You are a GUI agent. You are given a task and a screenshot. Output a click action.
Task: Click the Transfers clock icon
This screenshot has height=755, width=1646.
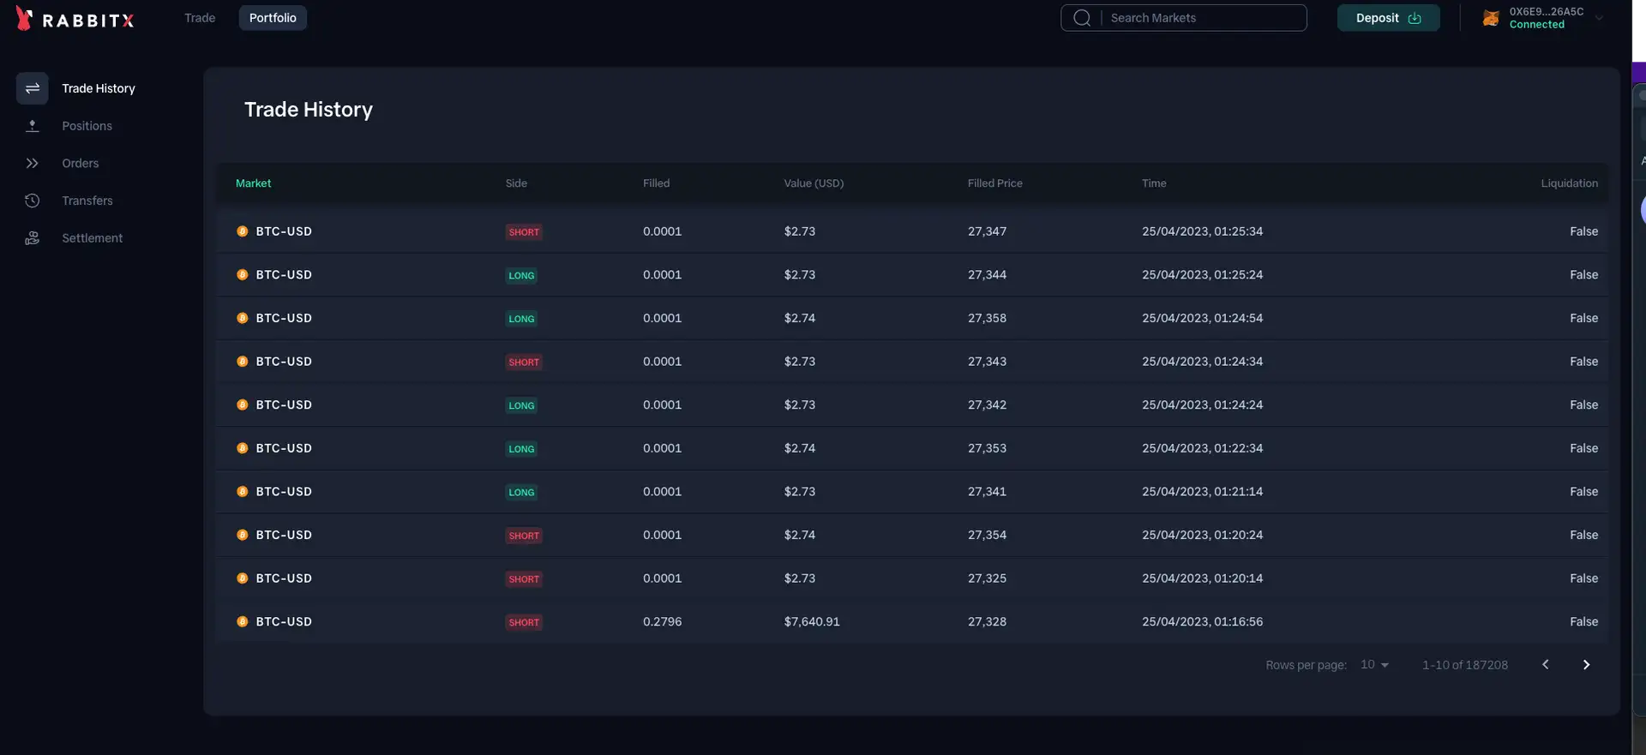click(x=33, y=201)
